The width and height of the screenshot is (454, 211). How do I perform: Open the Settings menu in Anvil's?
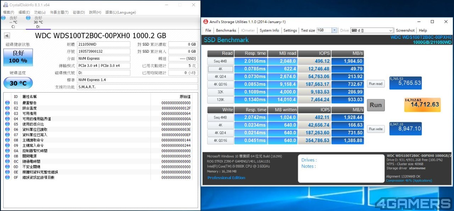(x=290, y=30)
